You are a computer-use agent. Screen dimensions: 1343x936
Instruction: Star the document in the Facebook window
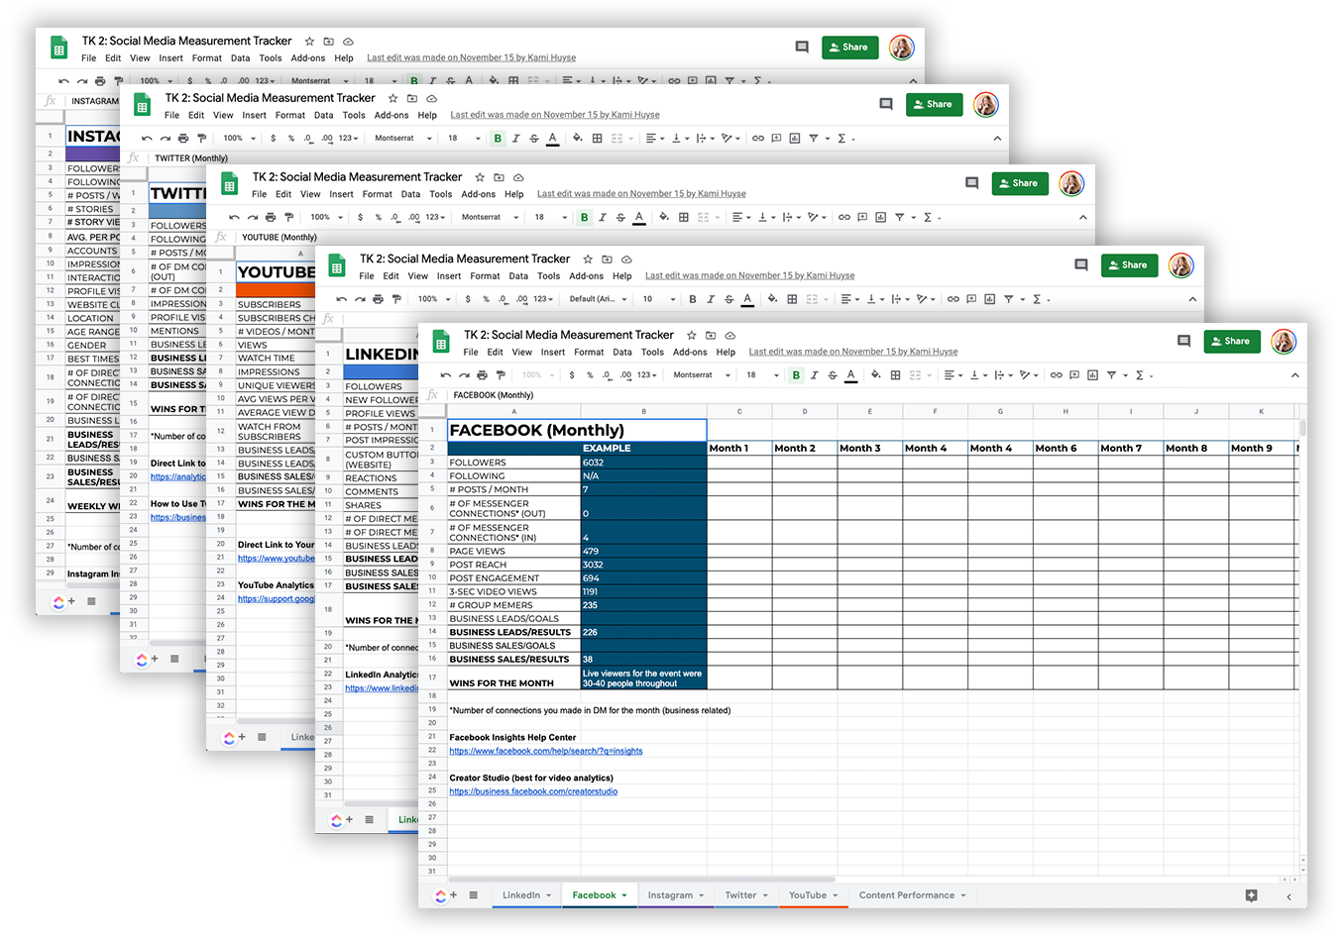(x=692, y=336)
